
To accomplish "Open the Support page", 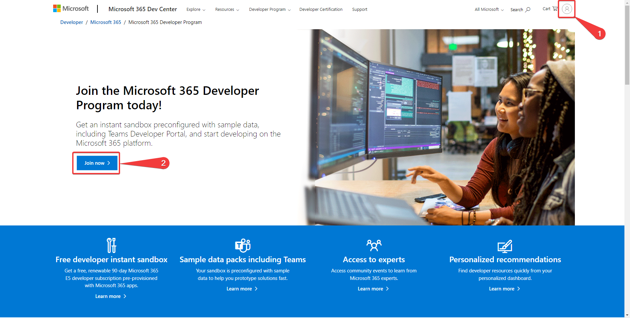I will (360, 10).
